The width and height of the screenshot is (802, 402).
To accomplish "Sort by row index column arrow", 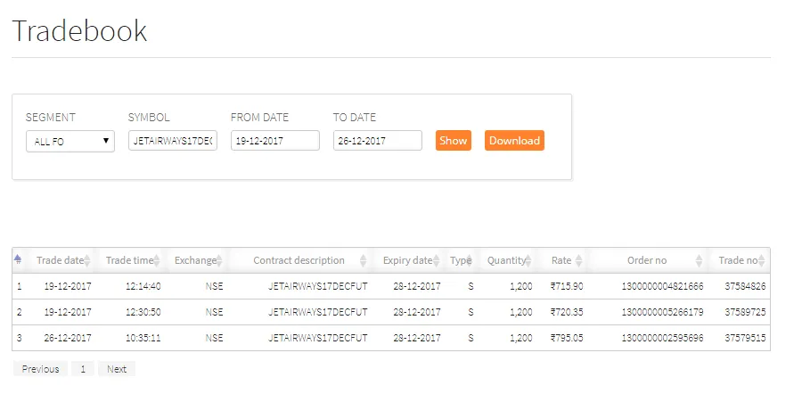I will pos(19,259).
